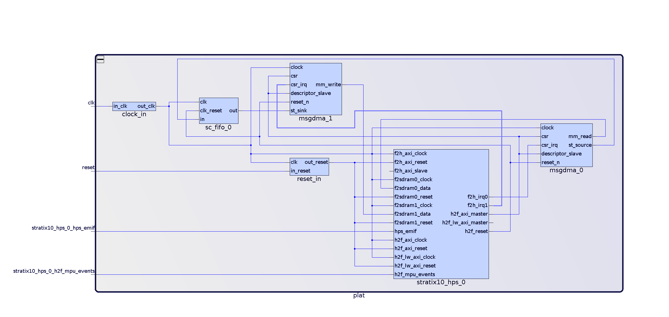Click the out_reset port on reset_in
Image resolution: width=669 pixels, height=317 pixels.
coord(316,162)
